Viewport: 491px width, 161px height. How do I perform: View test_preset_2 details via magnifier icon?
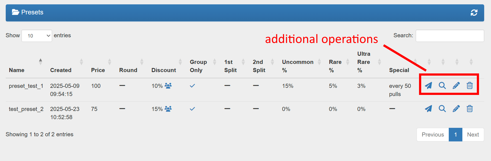(442, 109)
